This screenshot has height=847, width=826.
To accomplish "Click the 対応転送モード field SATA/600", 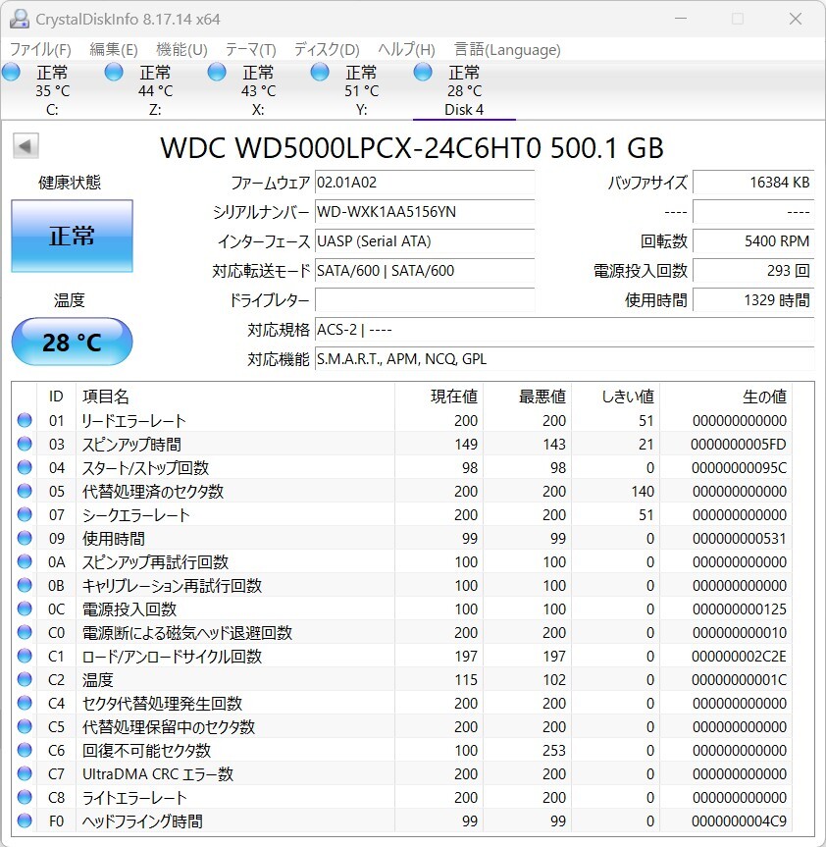I will click(425, 271).
